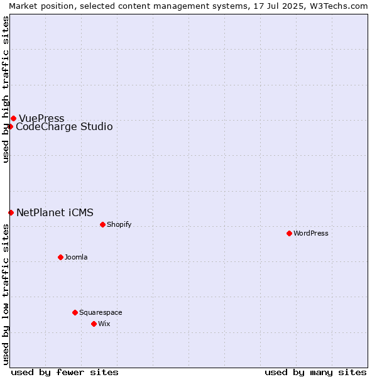Click the 'used by many sites' axis label
Screen dimensions: 377x377
315,373
